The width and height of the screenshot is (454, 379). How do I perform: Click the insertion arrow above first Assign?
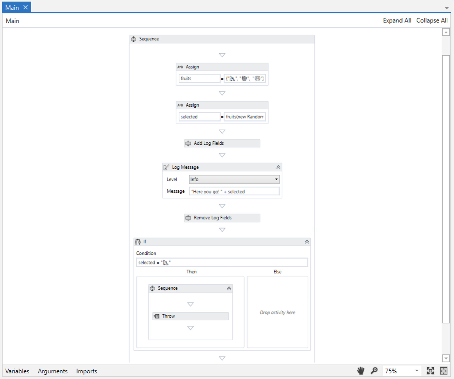222,55
